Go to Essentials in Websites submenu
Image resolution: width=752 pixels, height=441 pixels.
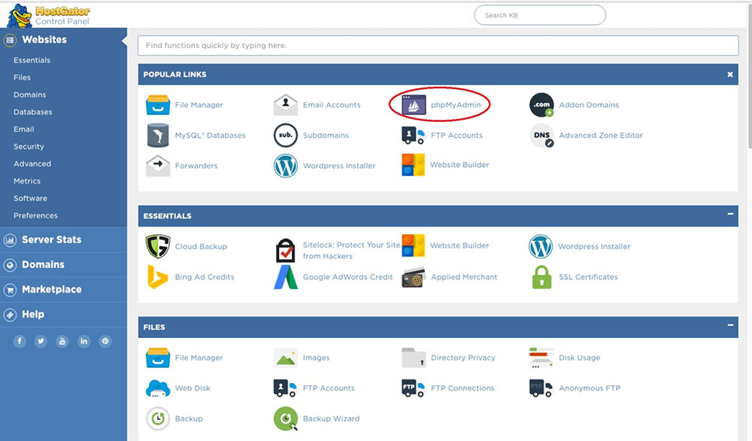(x=32, y=60)
